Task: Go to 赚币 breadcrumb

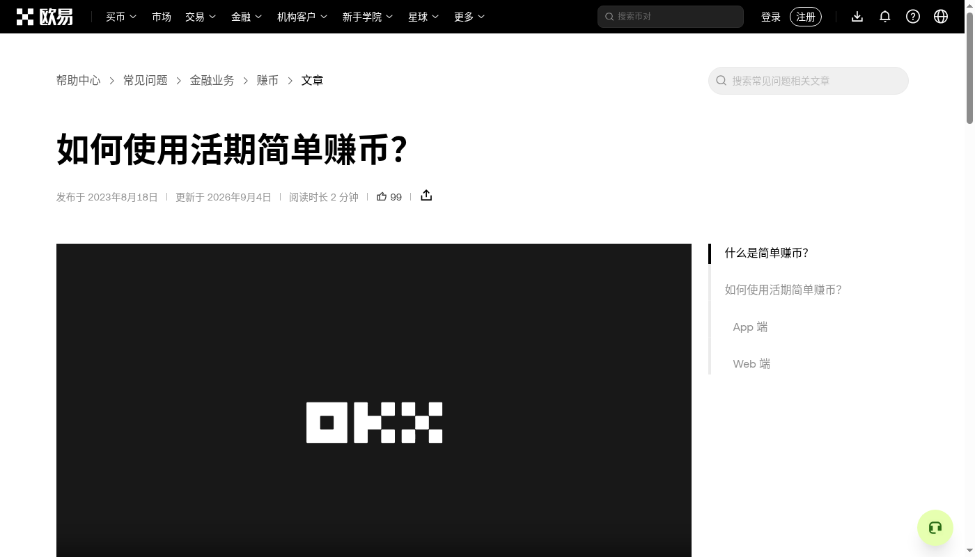Action: click(268, 81)
